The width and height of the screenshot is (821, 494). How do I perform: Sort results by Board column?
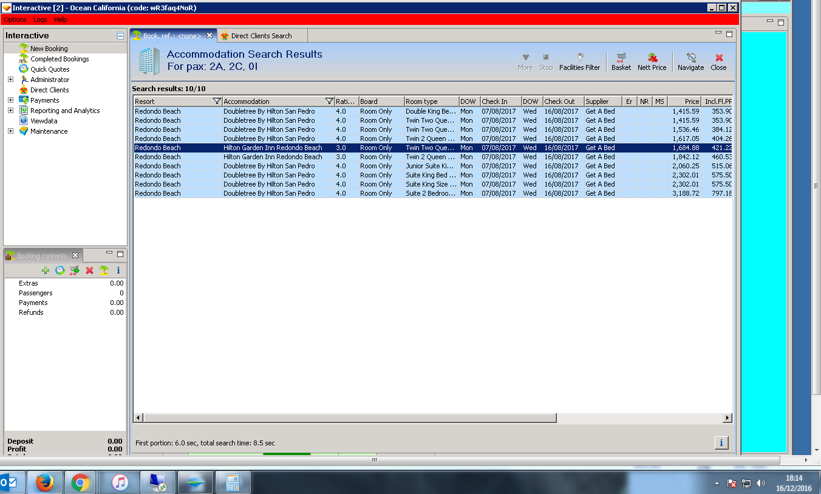381,101
